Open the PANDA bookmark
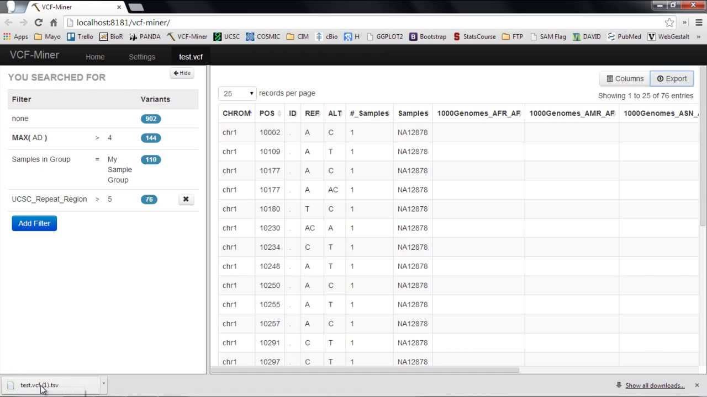707x397 pixels. pos(145,36)
